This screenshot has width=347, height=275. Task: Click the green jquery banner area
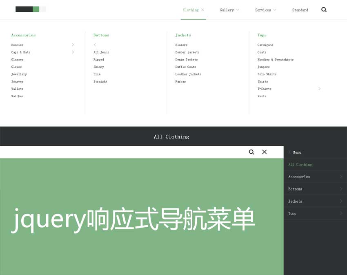142,245
